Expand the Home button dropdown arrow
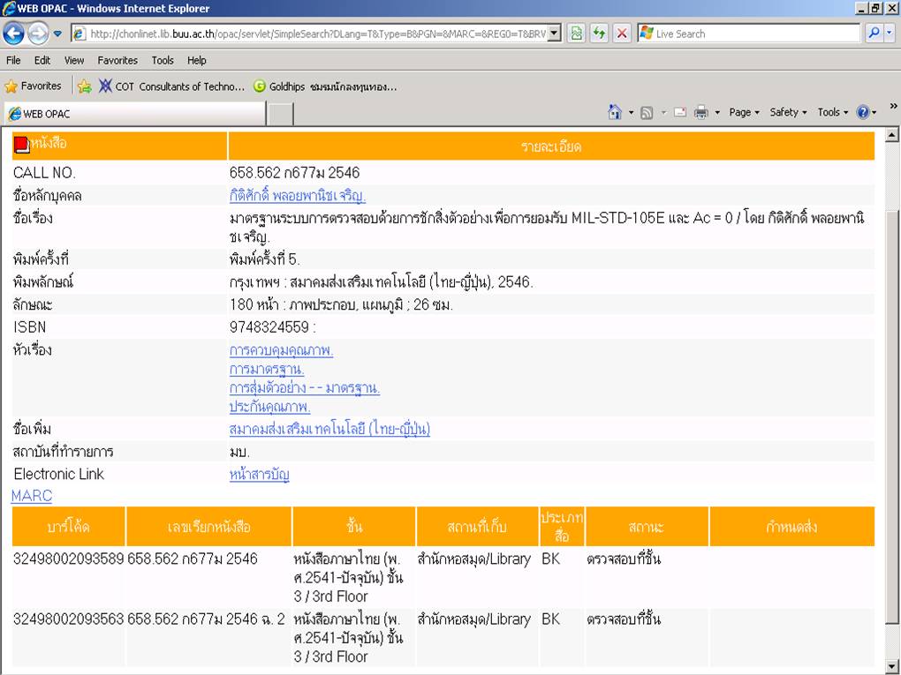This screenshot has height=675, width=901. 631,113
